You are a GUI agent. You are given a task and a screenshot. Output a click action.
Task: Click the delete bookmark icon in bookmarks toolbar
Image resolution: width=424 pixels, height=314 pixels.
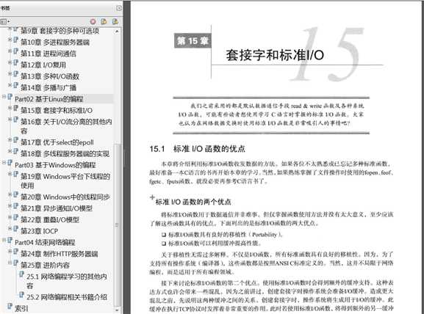click(93, 21)
